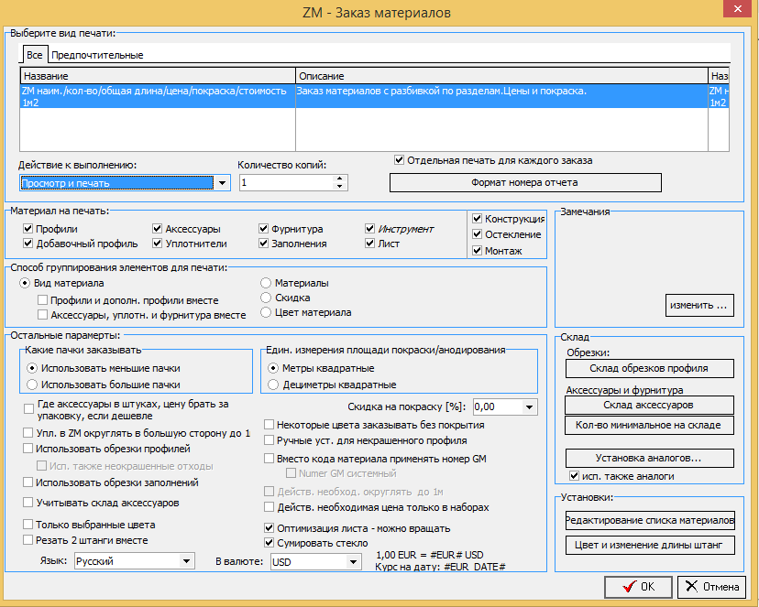This screenshot has width=759, height=607.
Task: Check Резать 2 штанги вместе
Action: point(28,540)
